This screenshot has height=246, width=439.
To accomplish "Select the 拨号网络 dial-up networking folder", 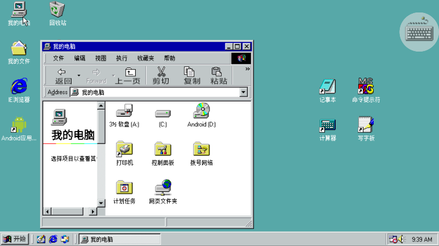I will 201,150.
